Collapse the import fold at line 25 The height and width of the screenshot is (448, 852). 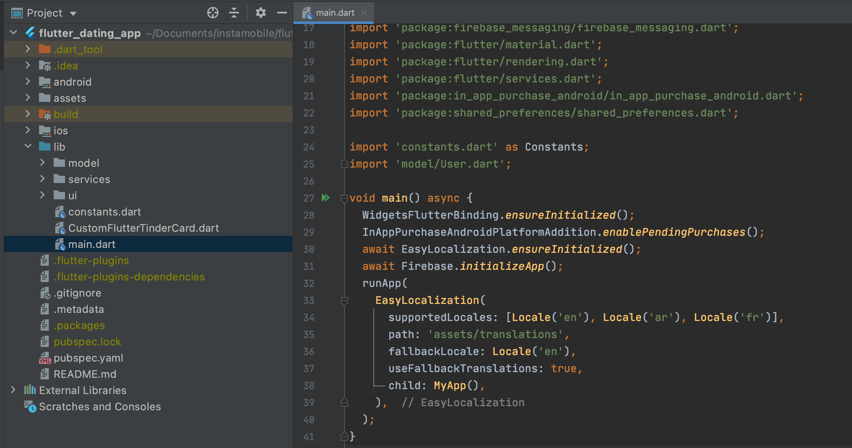click(x=344, y=164)
